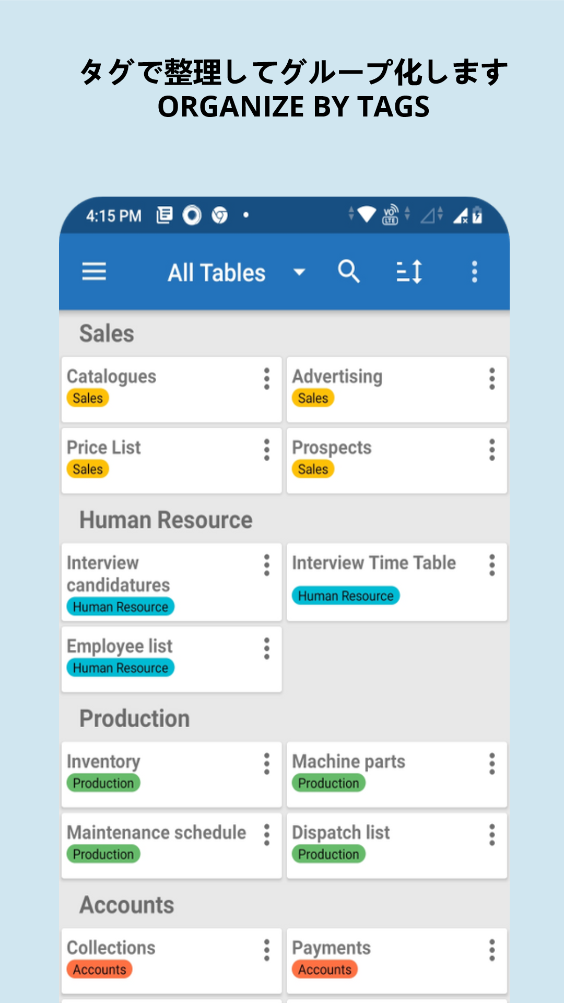The width and height of the screenshot is (564, 1003).
Task: Open the Price List options menu
Action: [267, 450]
